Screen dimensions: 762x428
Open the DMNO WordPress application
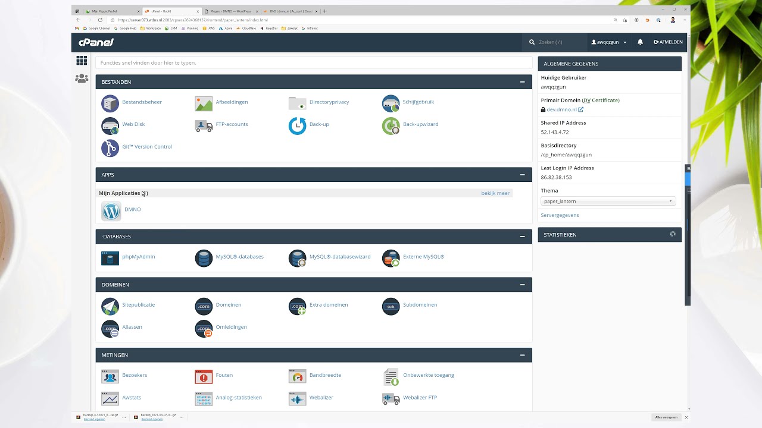click(132, 209)
